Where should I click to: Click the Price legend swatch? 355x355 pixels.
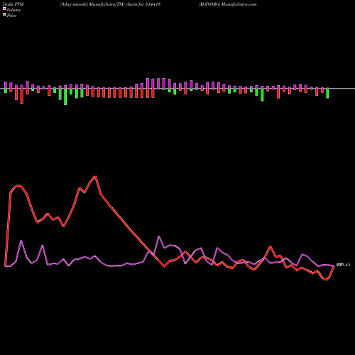[4, 15]
